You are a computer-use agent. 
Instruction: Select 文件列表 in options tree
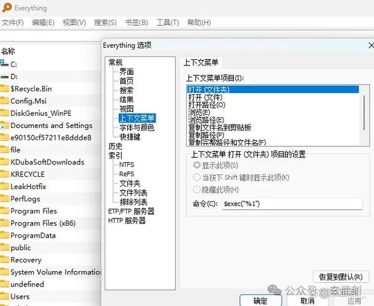133,193
